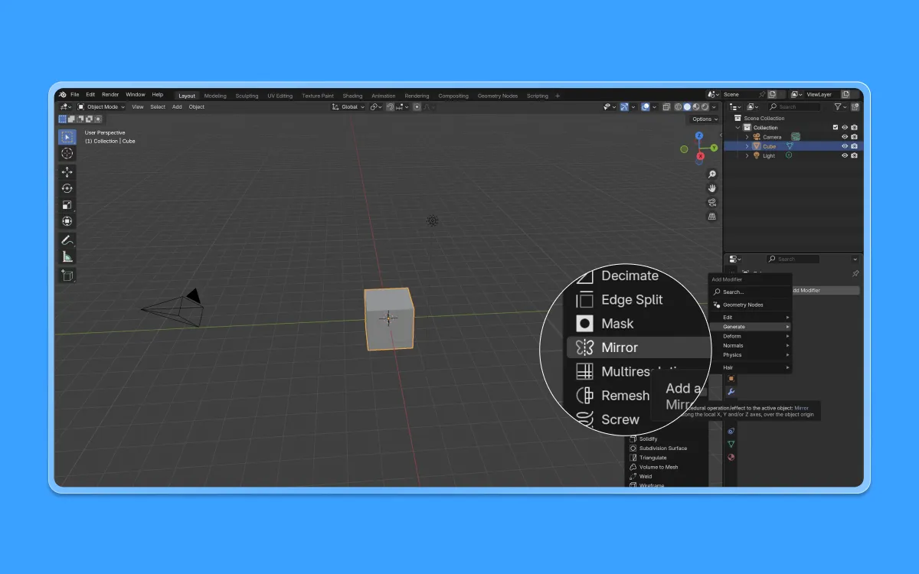
Task: Expand the Light item in outliner
Action: click(x=747, y=155)
